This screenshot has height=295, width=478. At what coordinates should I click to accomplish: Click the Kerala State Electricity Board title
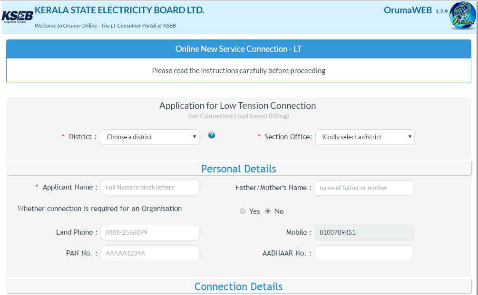point(119,10)
